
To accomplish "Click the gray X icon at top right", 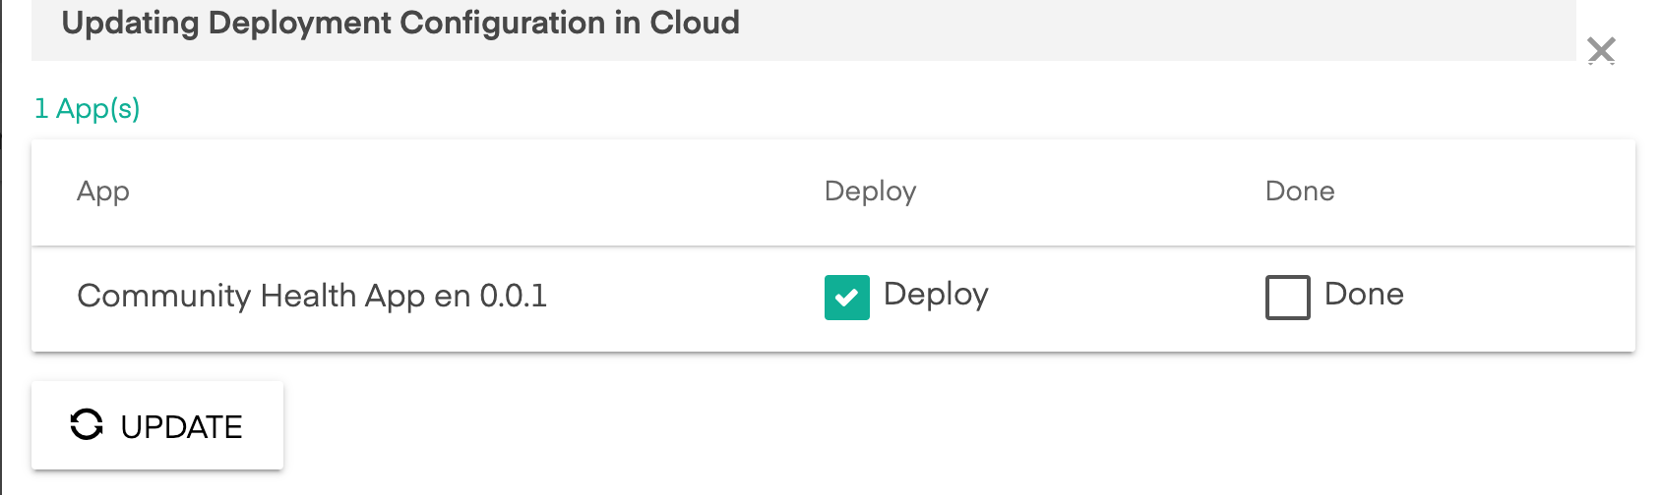I will pos(1601,50).
